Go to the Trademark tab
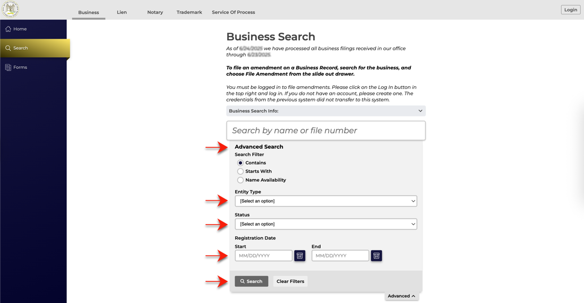 click(189, 12)
